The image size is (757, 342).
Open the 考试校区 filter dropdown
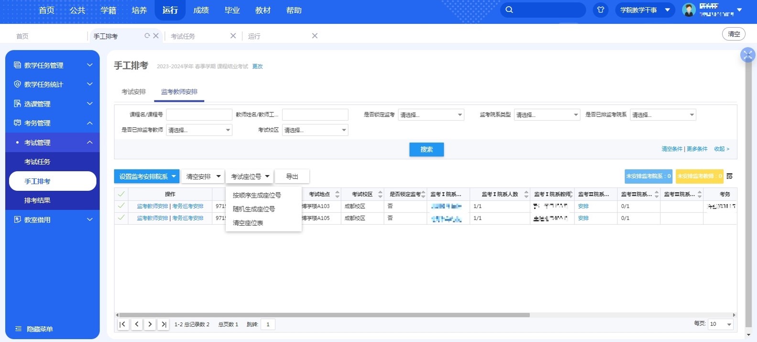tap(315, 130)
